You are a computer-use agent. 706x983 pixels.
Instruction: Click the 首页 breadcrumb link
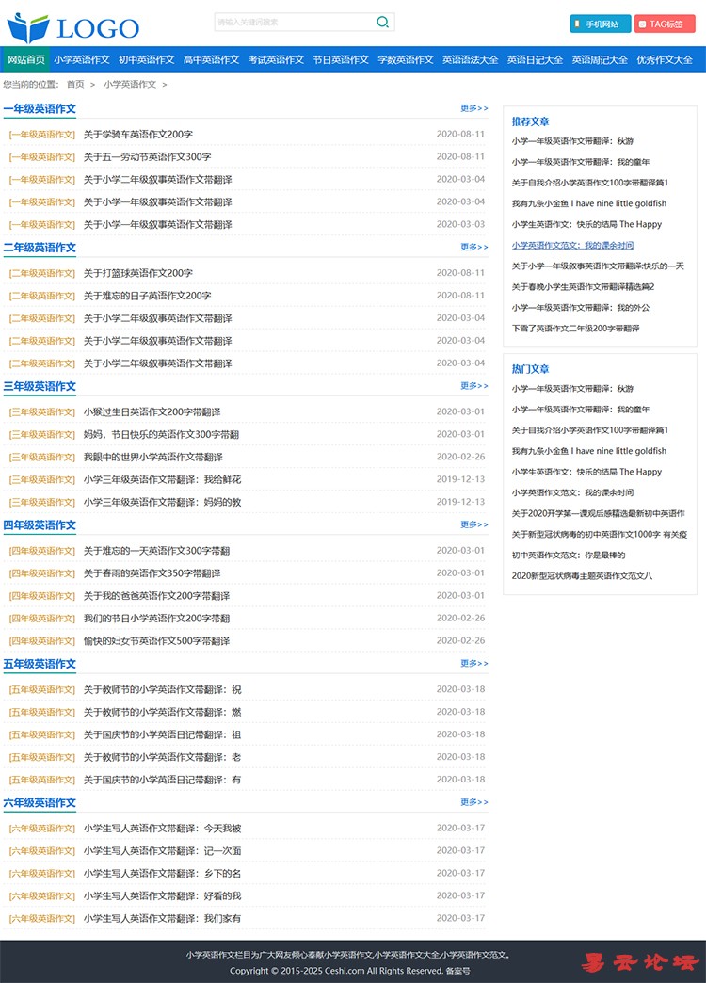(75, 84)
